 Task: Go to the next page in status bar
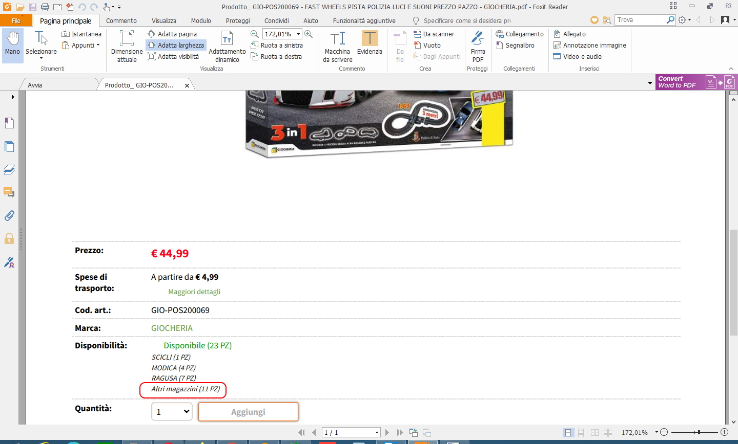pyautogui.click(x=387, y=433)
